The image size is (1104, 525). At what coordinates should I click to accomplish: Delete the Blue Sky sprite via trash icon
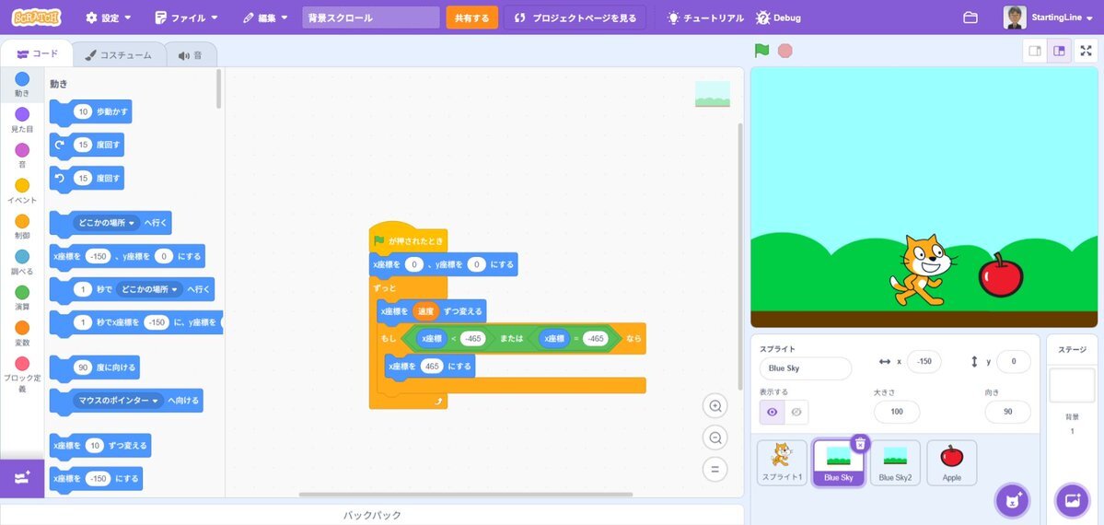pyautogui.click(x=860, y=443)
